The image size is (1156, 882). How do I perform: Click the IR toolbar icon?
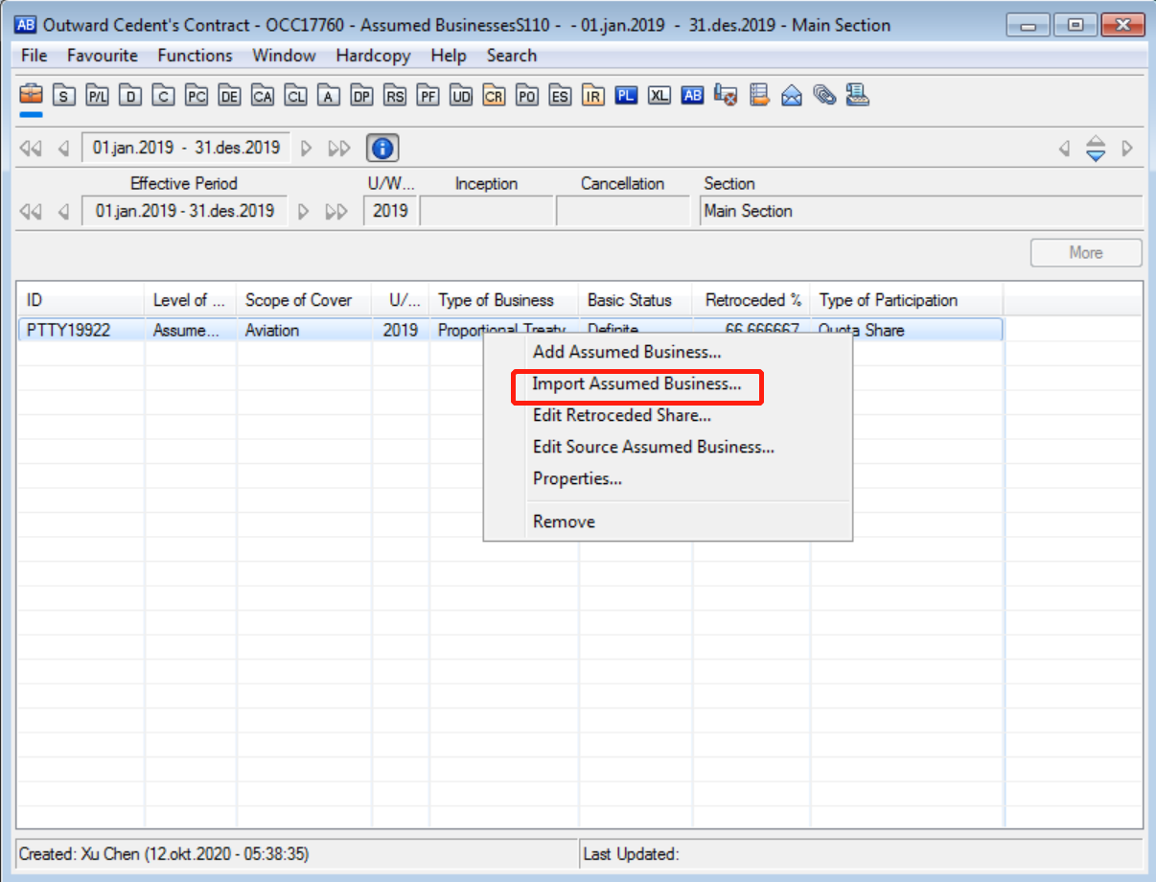(593, 96)
